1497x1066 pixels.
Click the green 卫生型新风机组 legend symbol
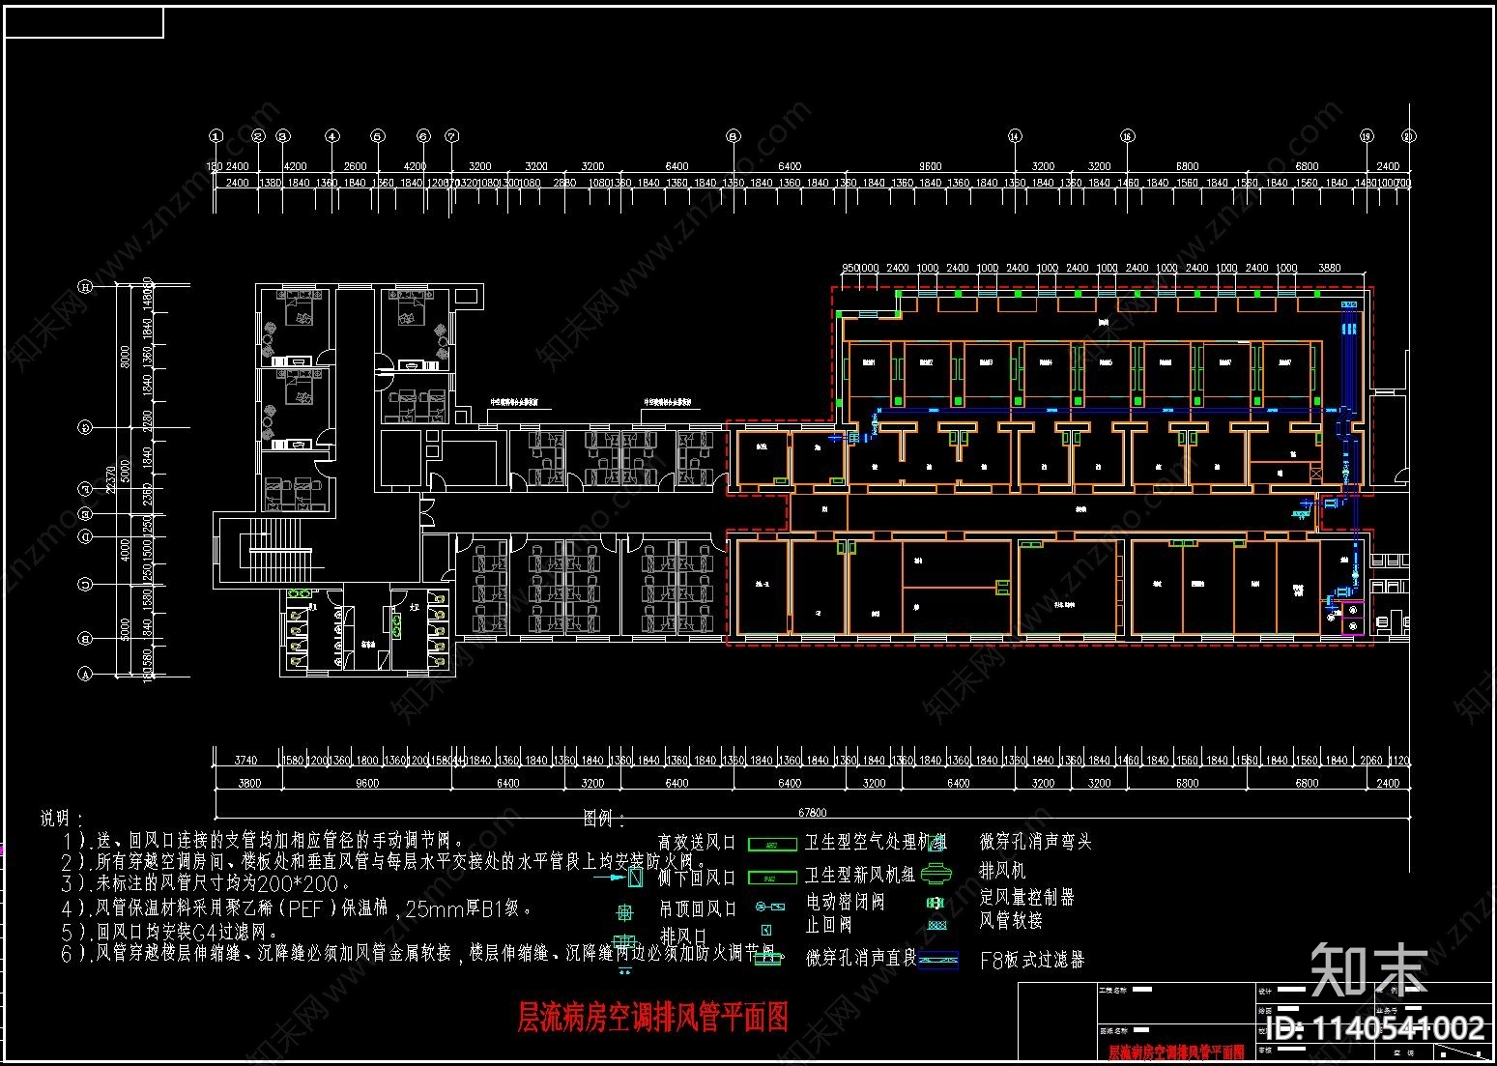773,879
